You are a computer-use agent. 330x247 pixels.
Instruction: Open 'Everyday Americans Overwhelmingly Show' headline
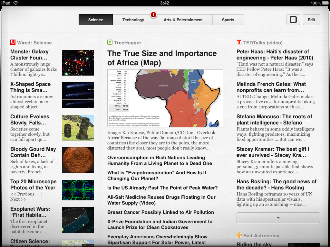pyautogui.click(x=157, y=240)
